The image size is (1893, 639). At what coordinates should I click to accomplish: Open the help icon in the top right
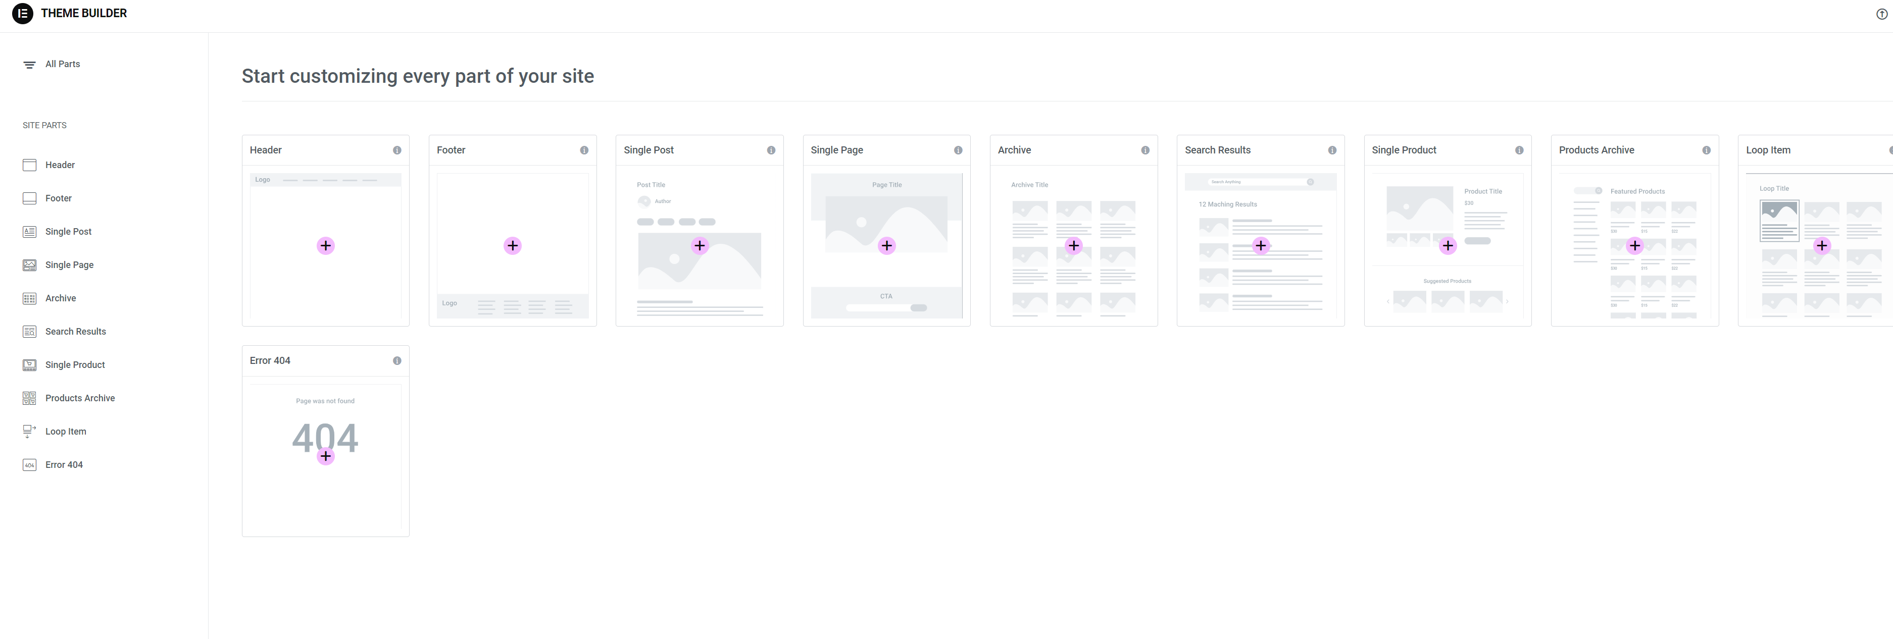pyautogui.click(x=1881, y=13)
